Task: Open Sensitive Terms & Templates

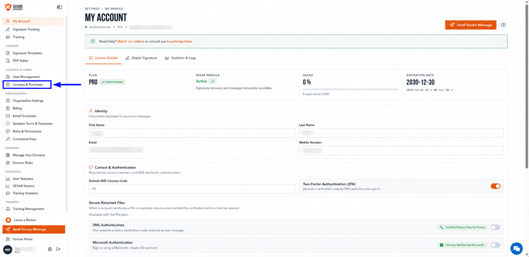Action: (33, 124)
